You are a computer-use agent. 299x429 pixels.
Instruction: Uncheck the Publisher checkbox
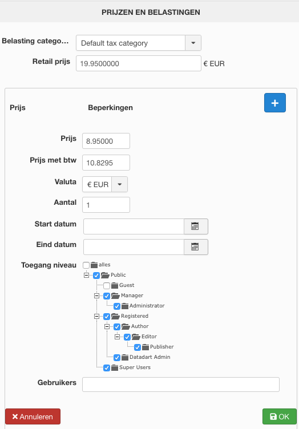138,347
